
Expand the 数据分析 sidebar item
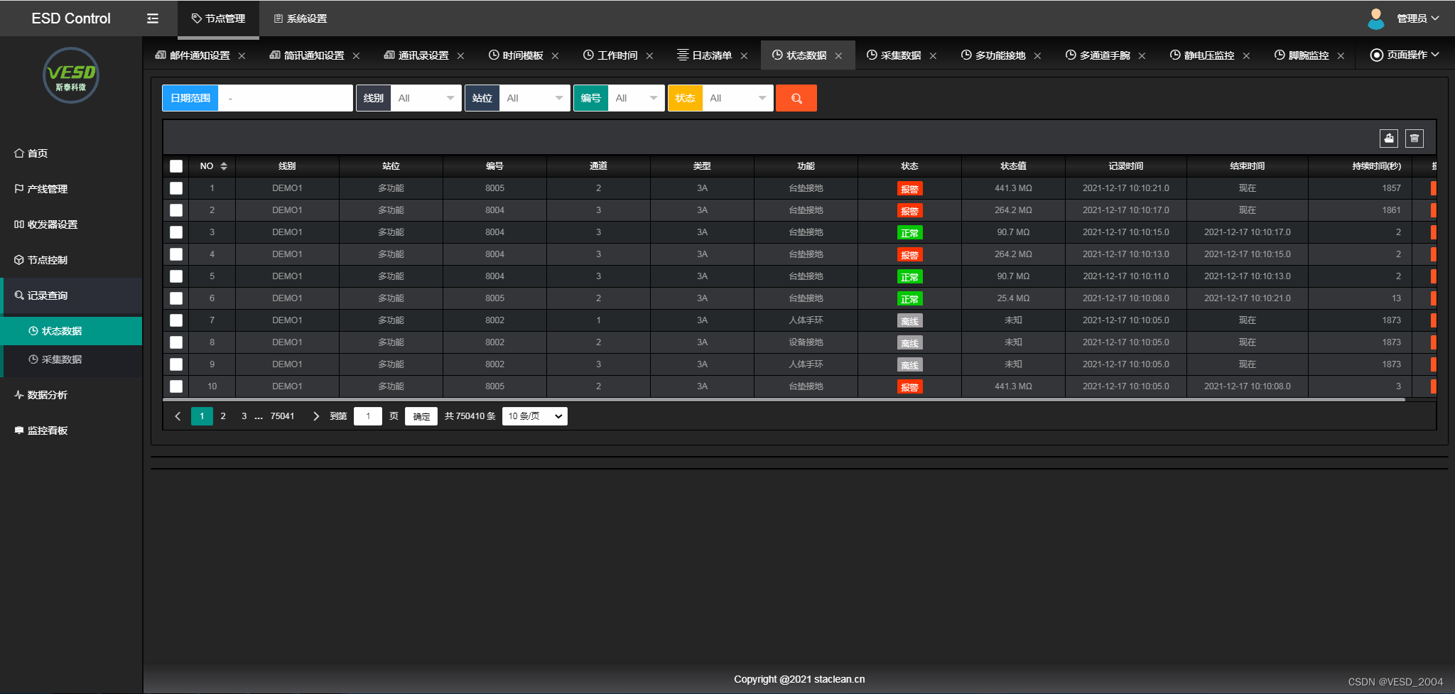(71, 395)
